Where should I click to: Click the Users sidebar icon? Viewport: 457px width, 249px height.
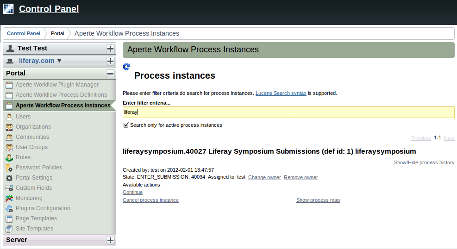[9, 117]
